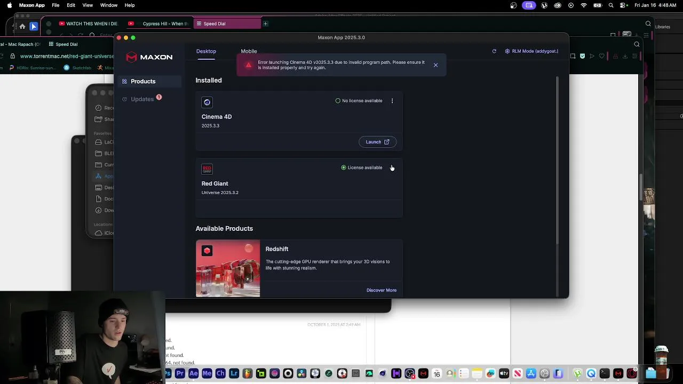
Task: Open After Effects from the Dock
Action: click(x=194, y=373)
